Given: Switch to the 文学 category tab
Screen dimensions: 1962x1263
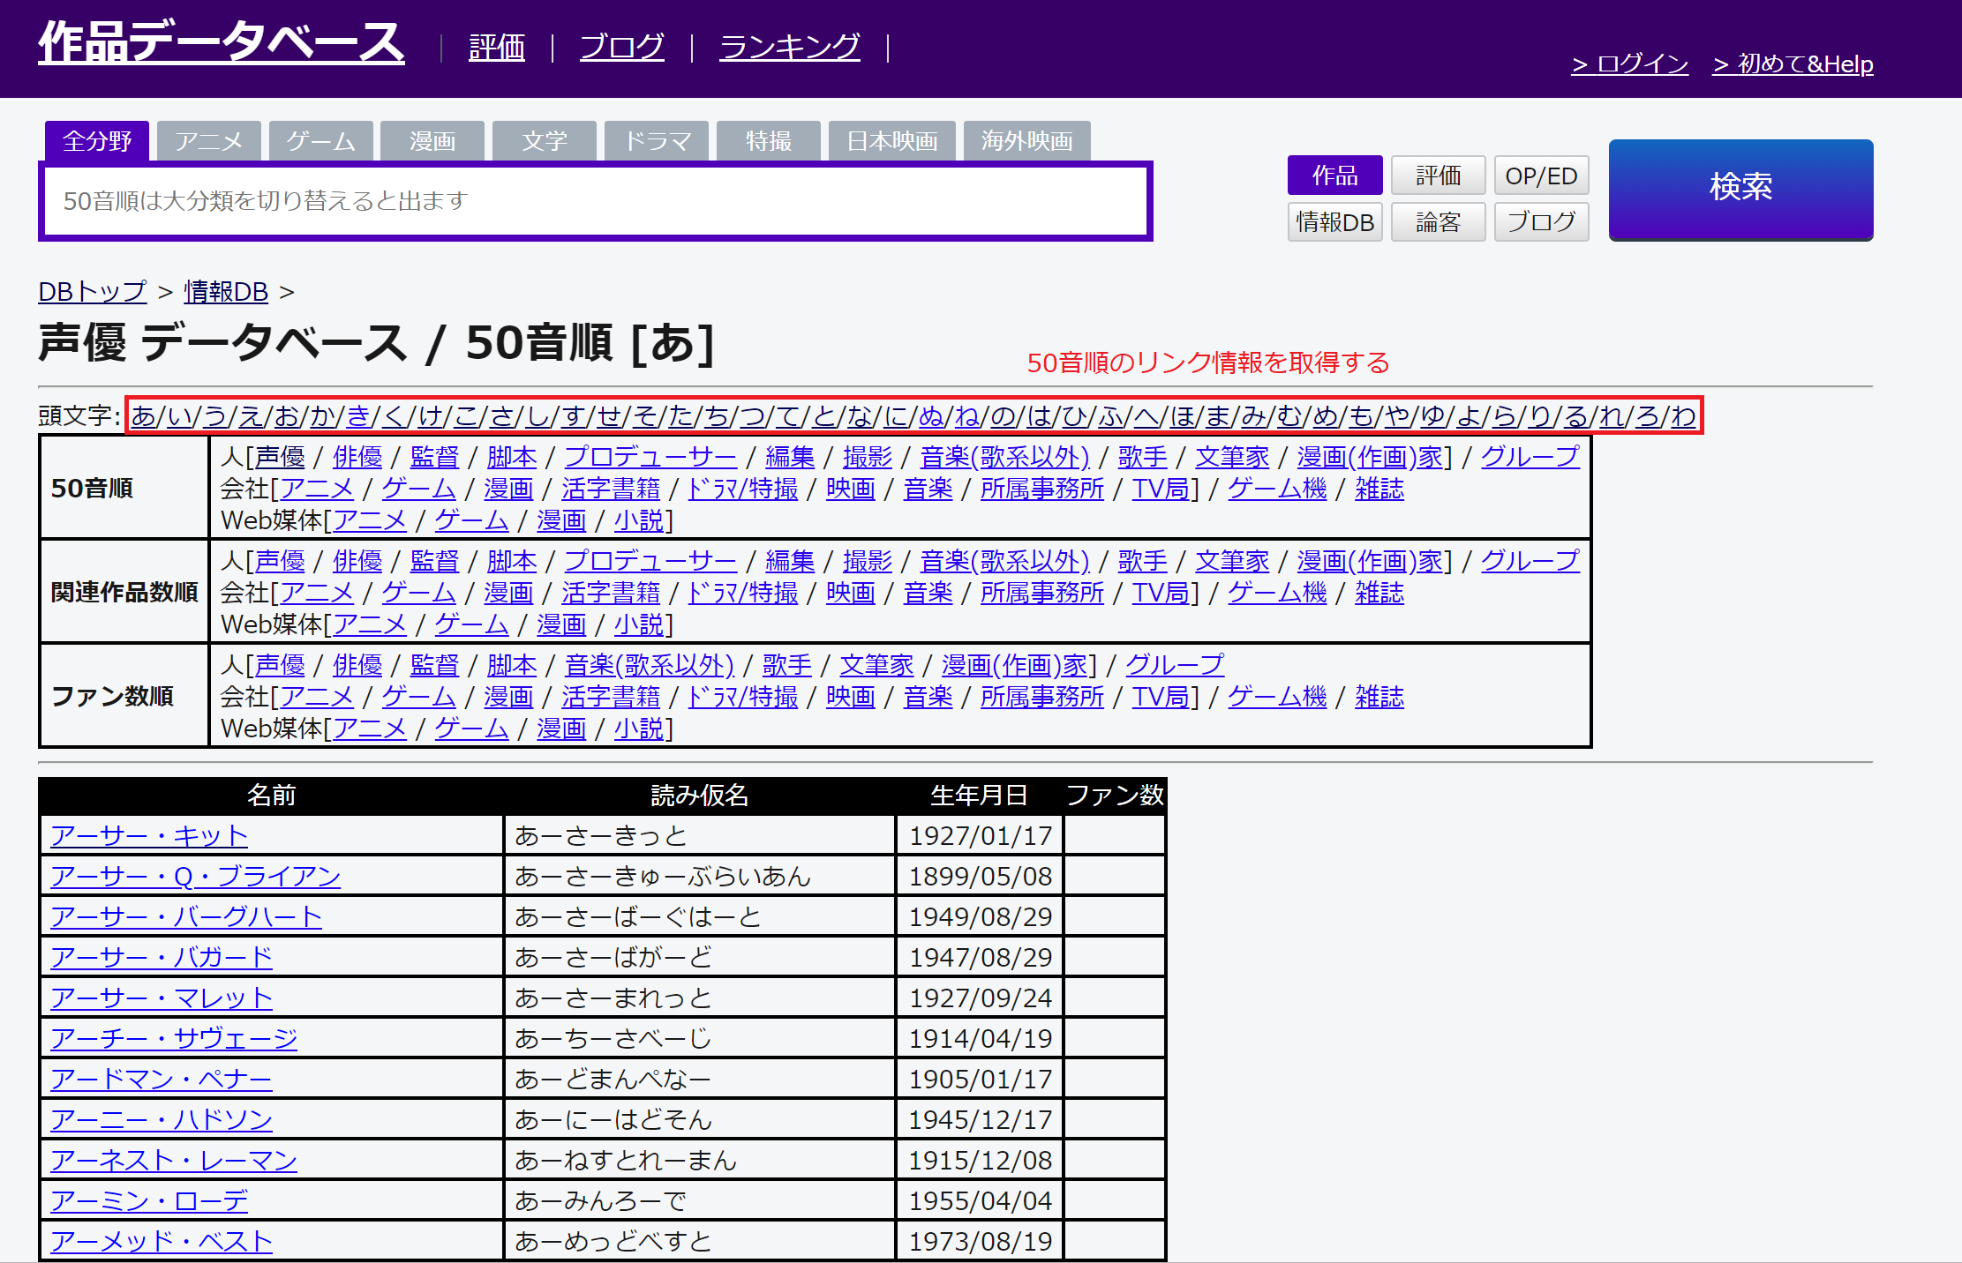Looking at the screenshot, I should point(545,141).
